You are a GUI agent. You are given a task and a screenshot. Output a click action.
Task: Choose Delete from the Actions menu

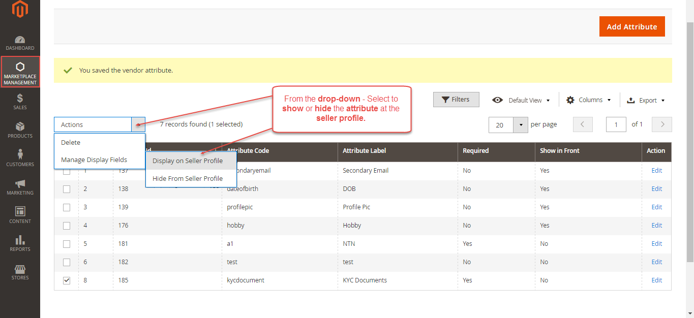(100, 143)
